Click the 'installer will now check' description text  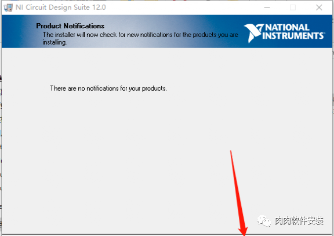140,35
